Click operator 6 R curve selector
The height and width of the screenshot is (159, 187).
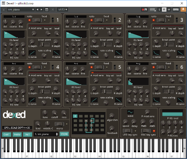pyautogui.click(x=180, y=100)
